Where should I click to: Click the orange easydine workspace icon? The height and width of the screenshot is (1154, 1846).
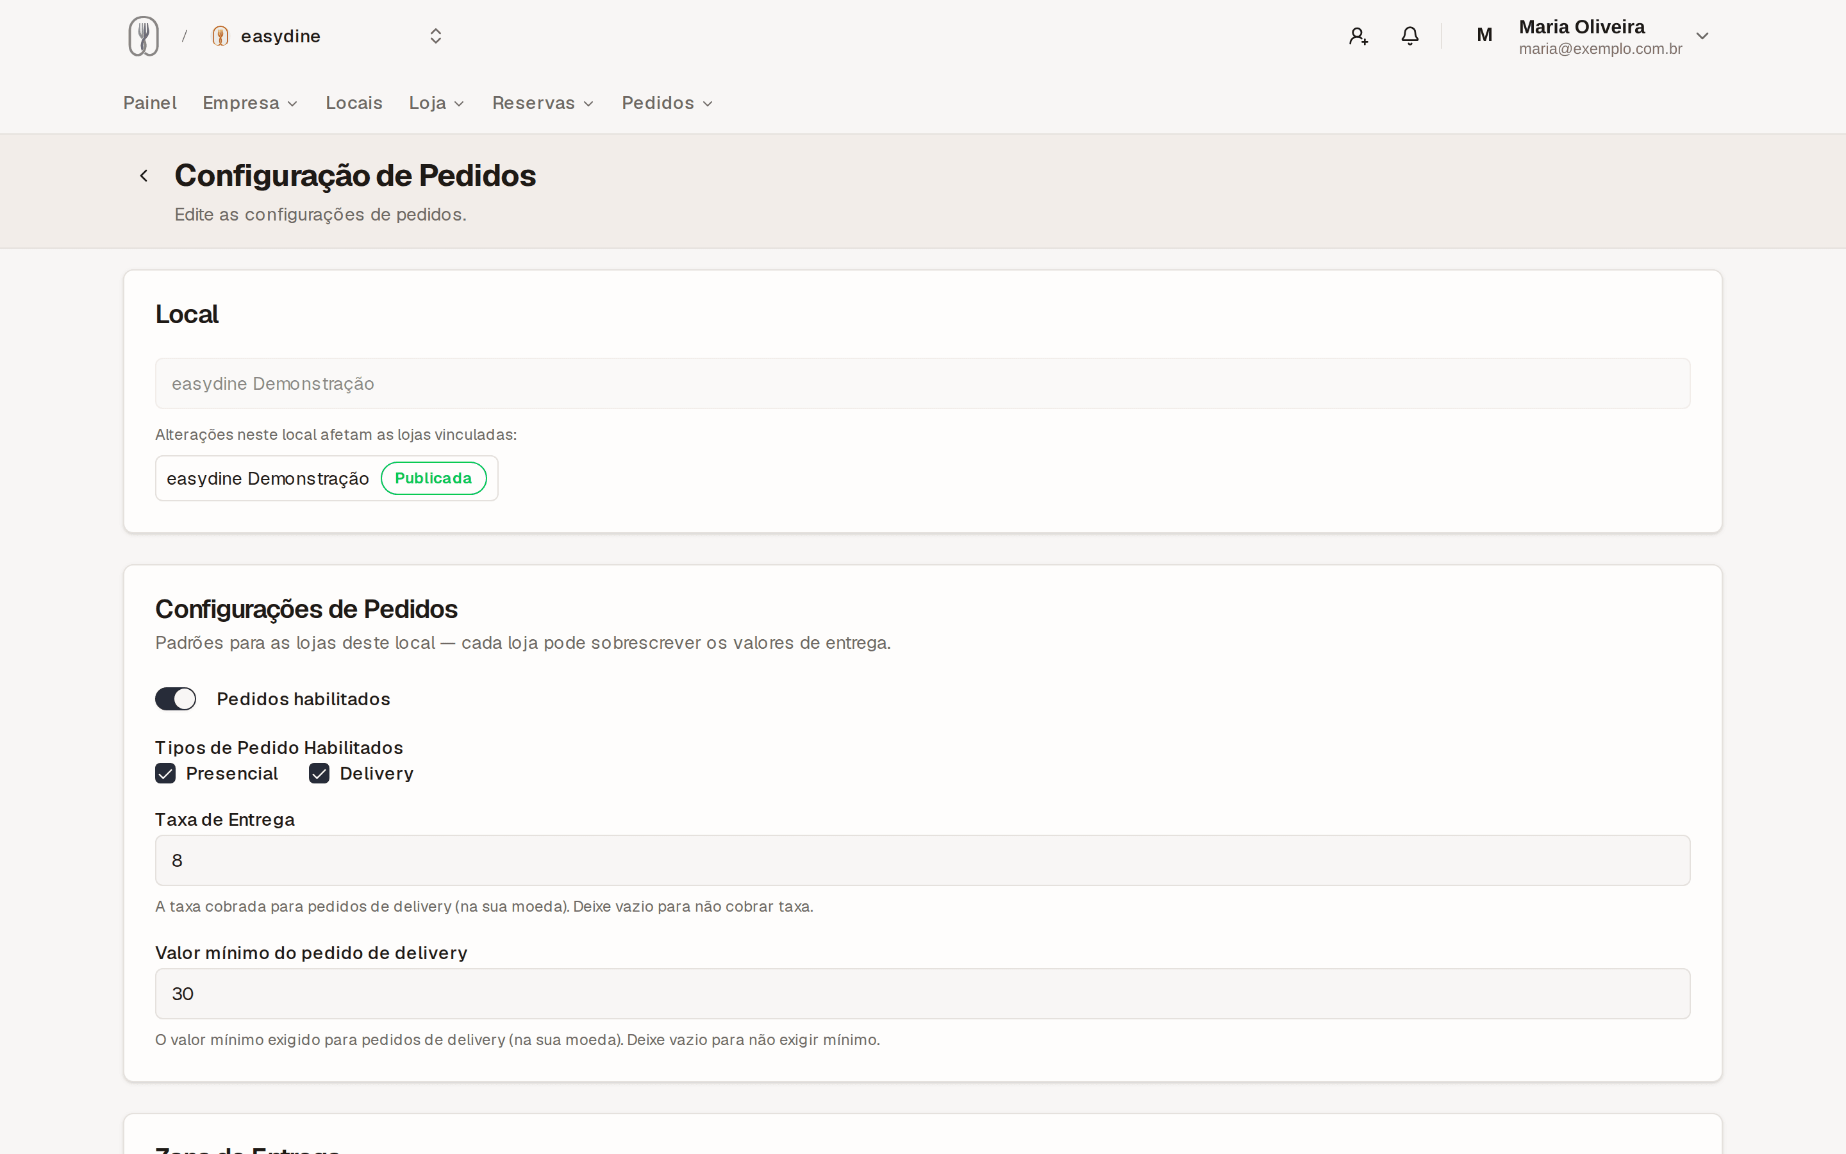[220, 36]
